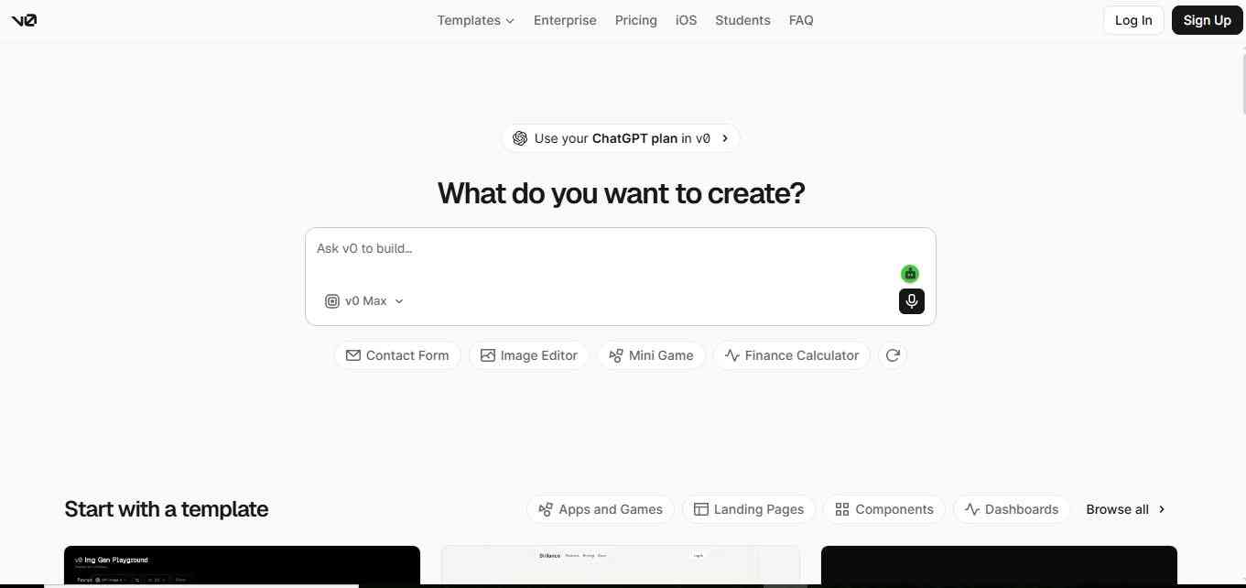Click the ChatGPT logo icon in banner
This screenshot has width=1246, height=588.
pyautogui.click(x=520, y=138)
